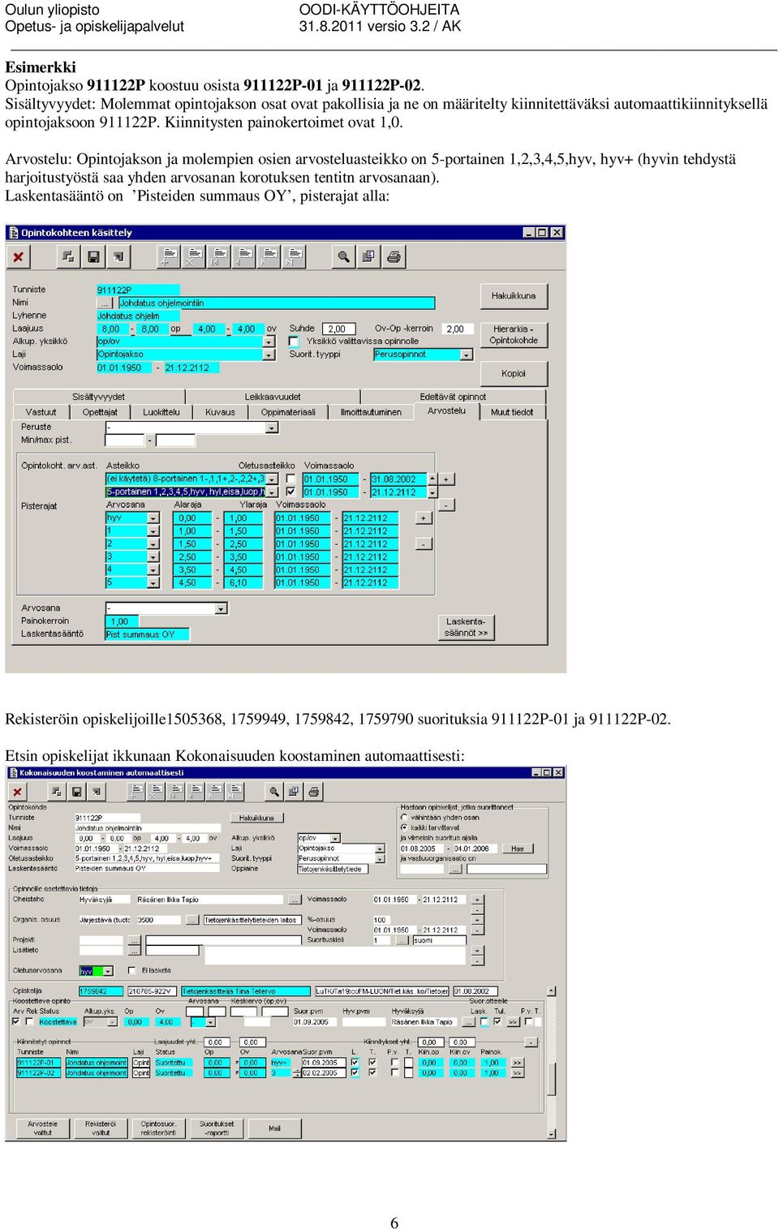Open the Laji 'Opintojakso' dropdown in Opintokohteen käsittely

point(269,355)
